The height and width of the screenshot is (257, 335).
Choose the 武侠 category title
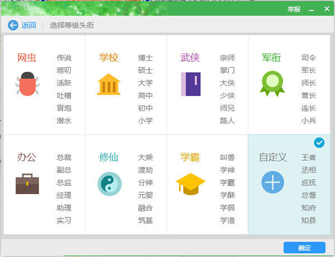point(190,57)
